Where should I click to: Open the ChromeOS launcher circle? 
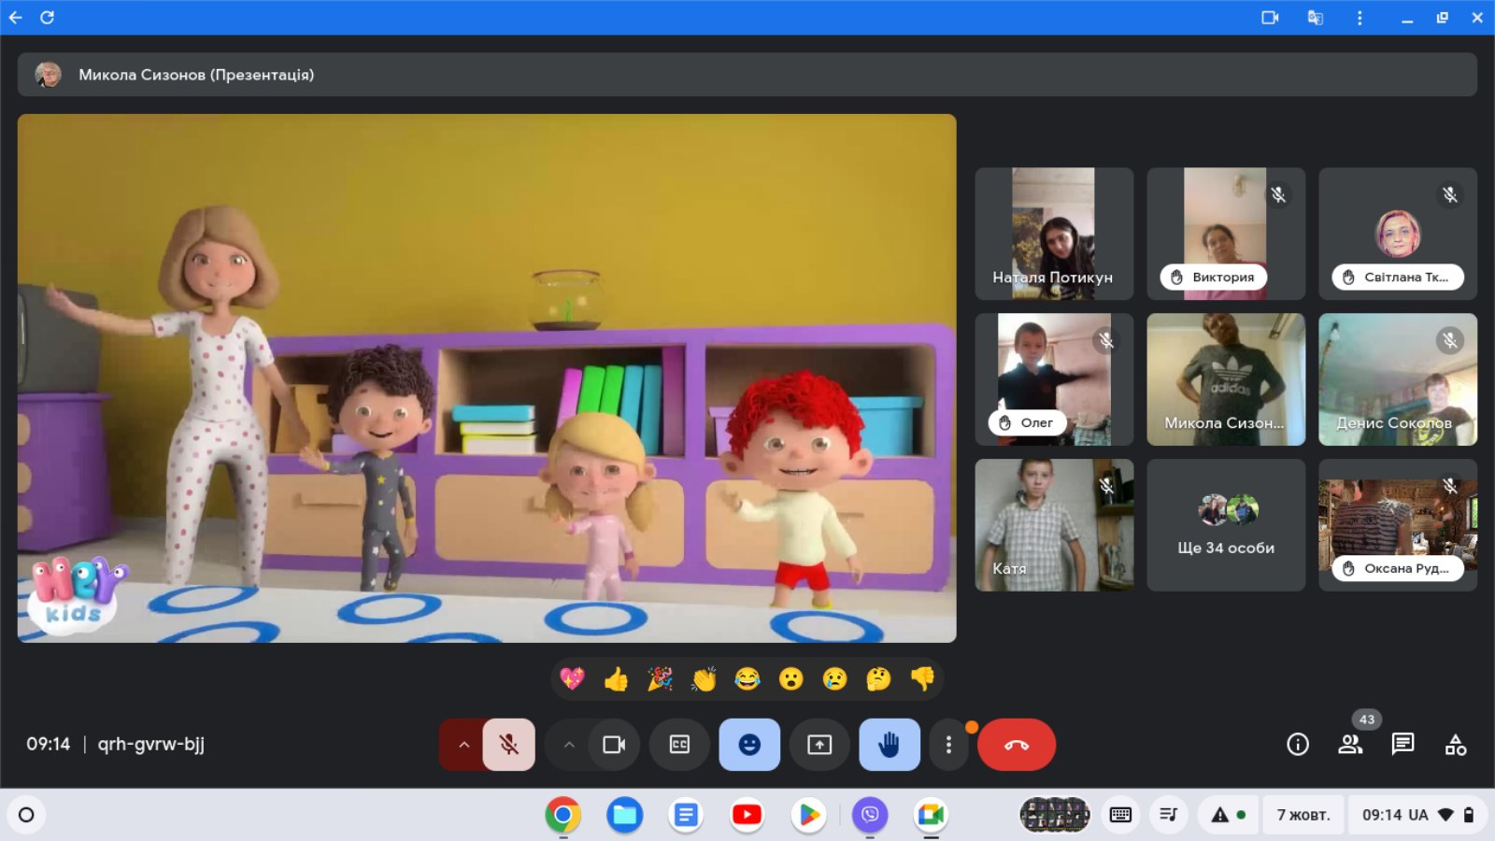point(26,815)
